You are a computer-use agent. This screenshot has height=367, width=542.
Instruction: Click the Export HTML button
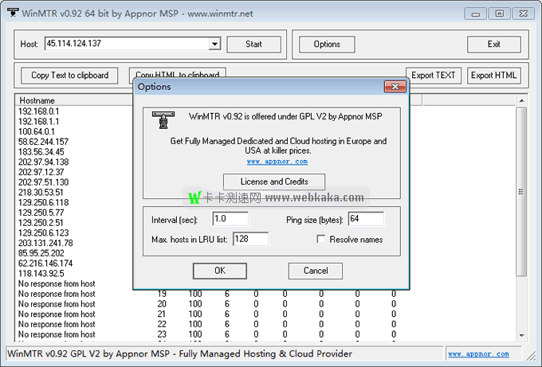point(494,76)
